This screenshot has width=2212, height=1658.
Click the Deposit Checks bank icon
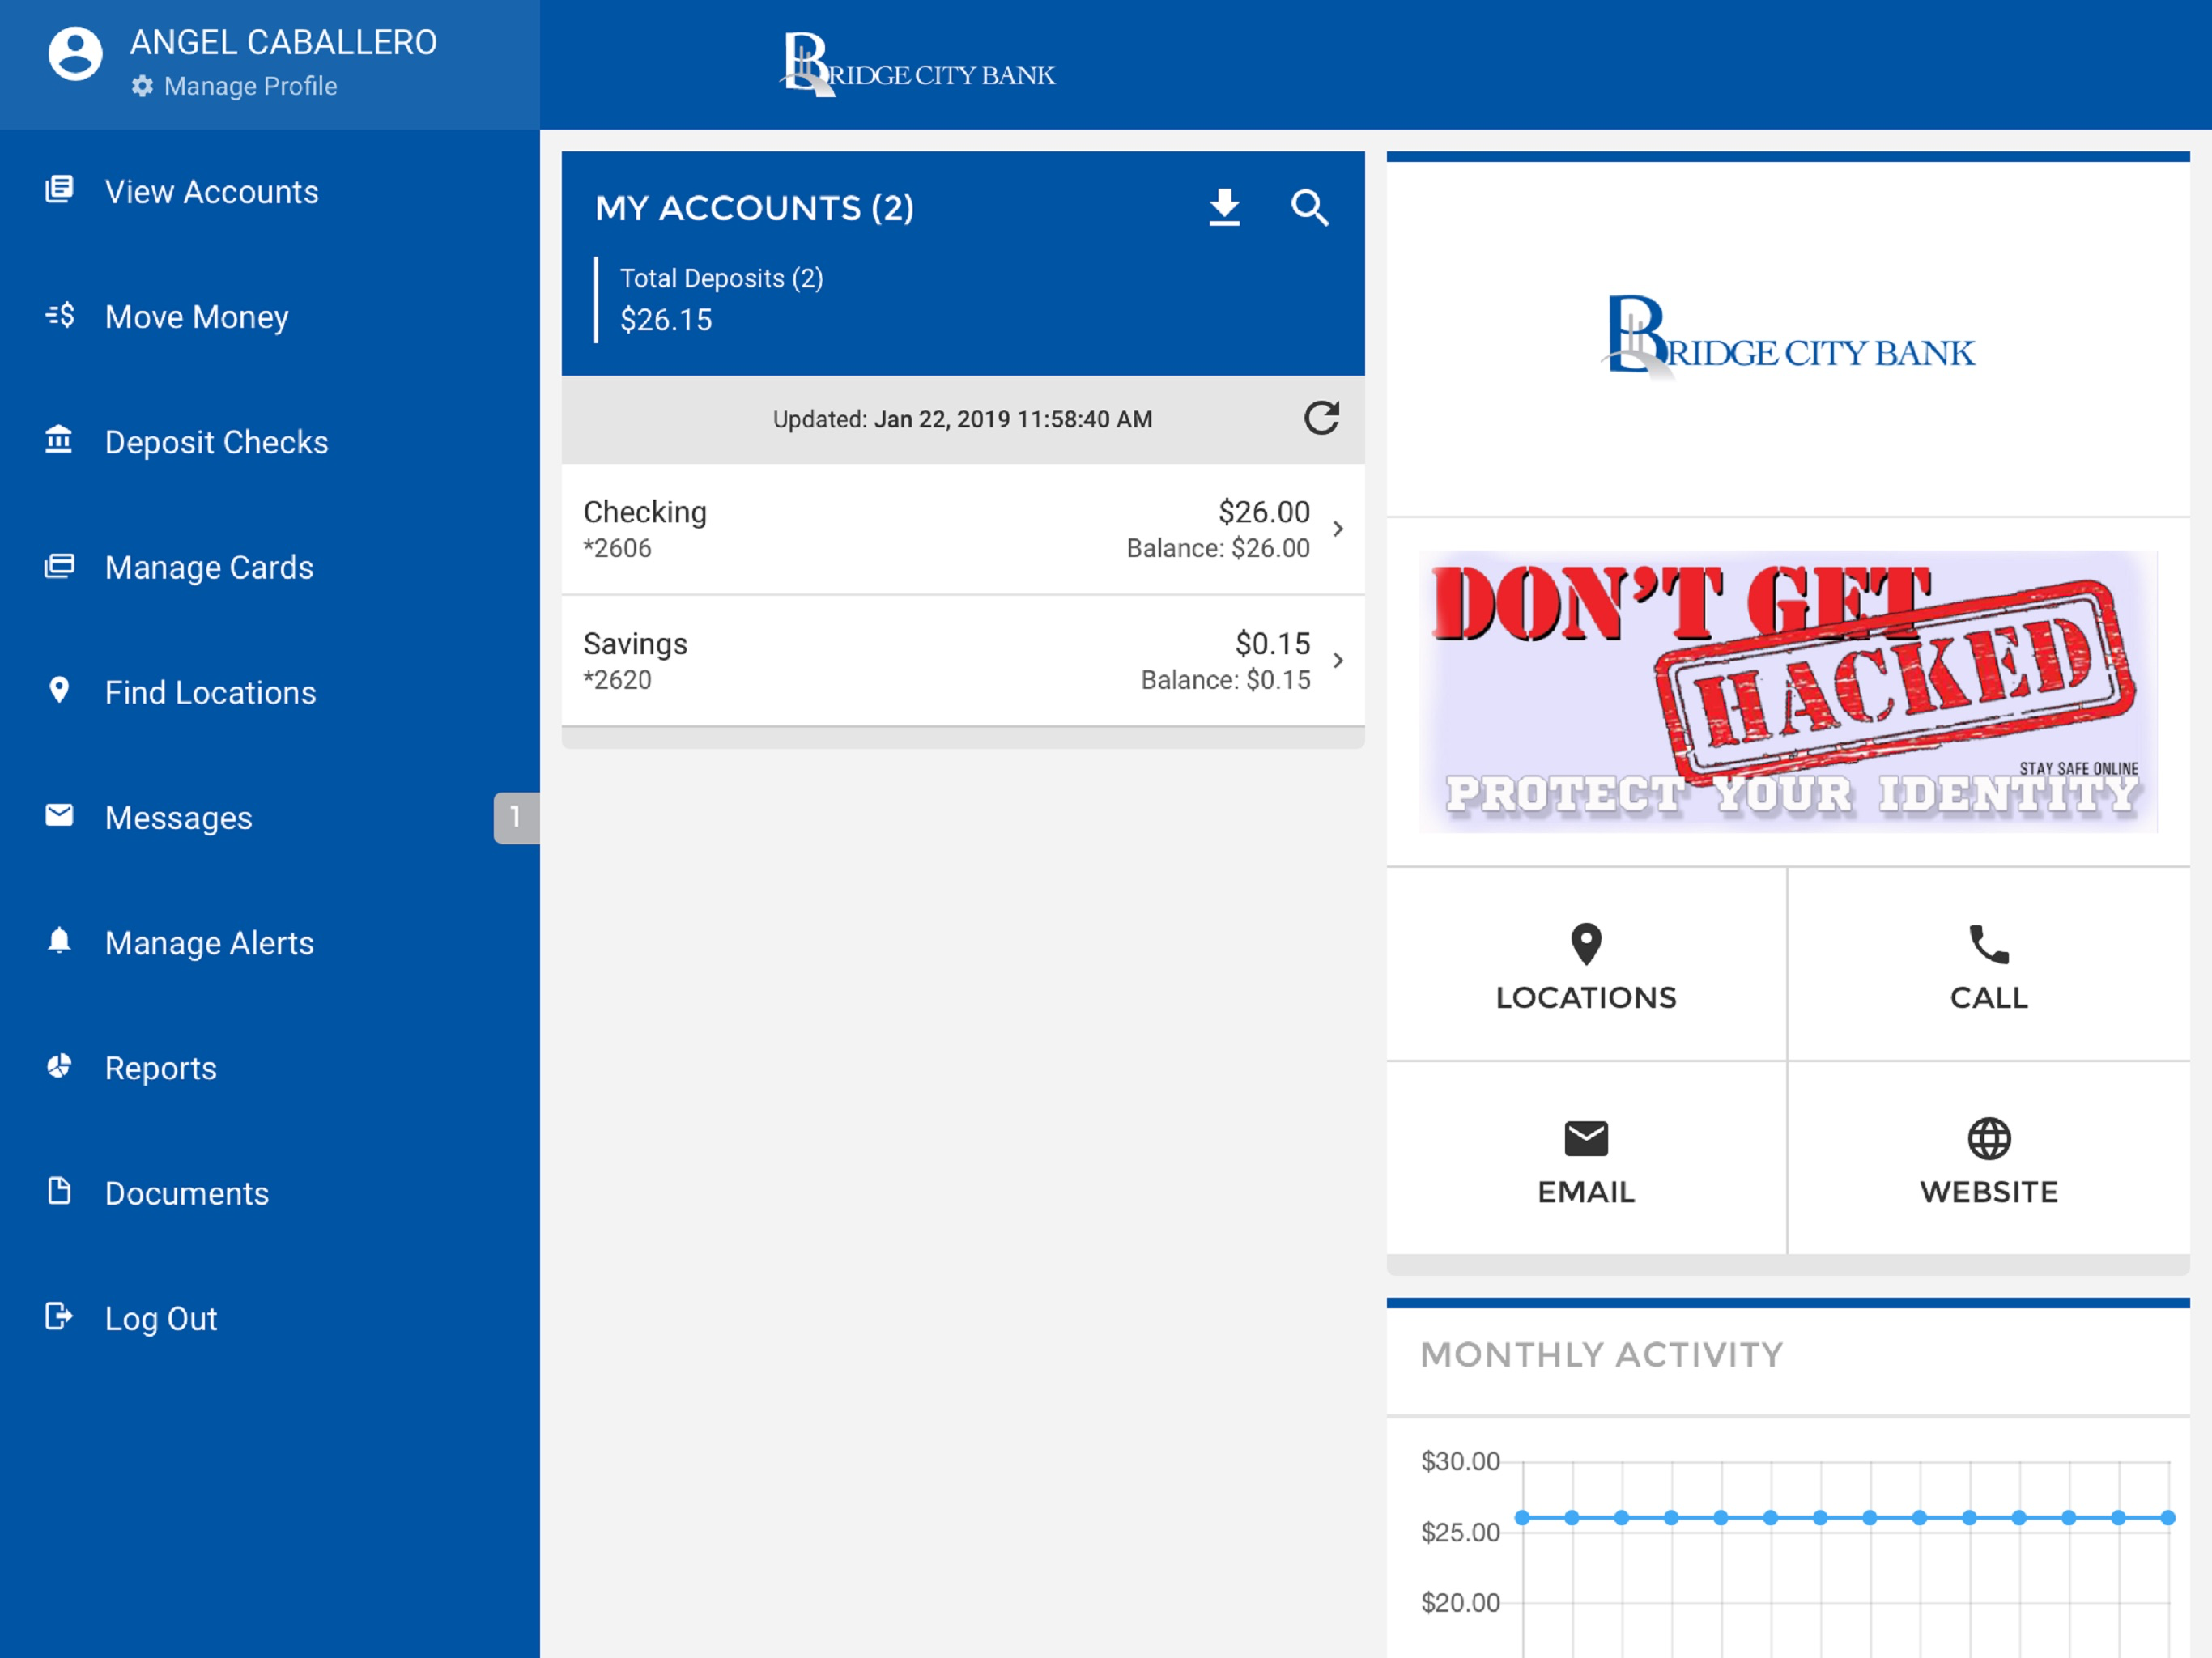60,440
